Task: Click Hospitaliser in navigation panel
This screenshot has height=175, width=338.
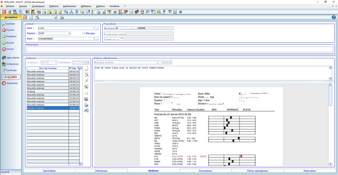Action: click(x=10, y=83)
